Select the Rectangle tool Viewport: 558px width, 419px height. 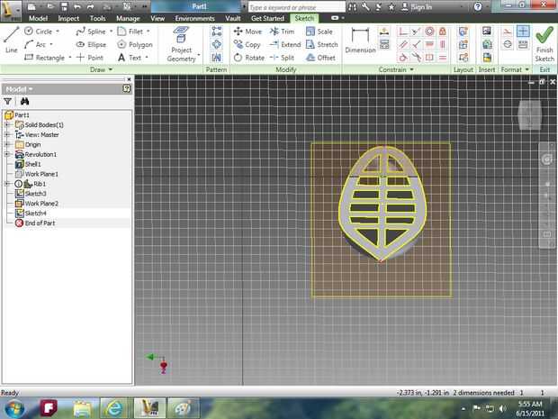[x=44, y=58]
